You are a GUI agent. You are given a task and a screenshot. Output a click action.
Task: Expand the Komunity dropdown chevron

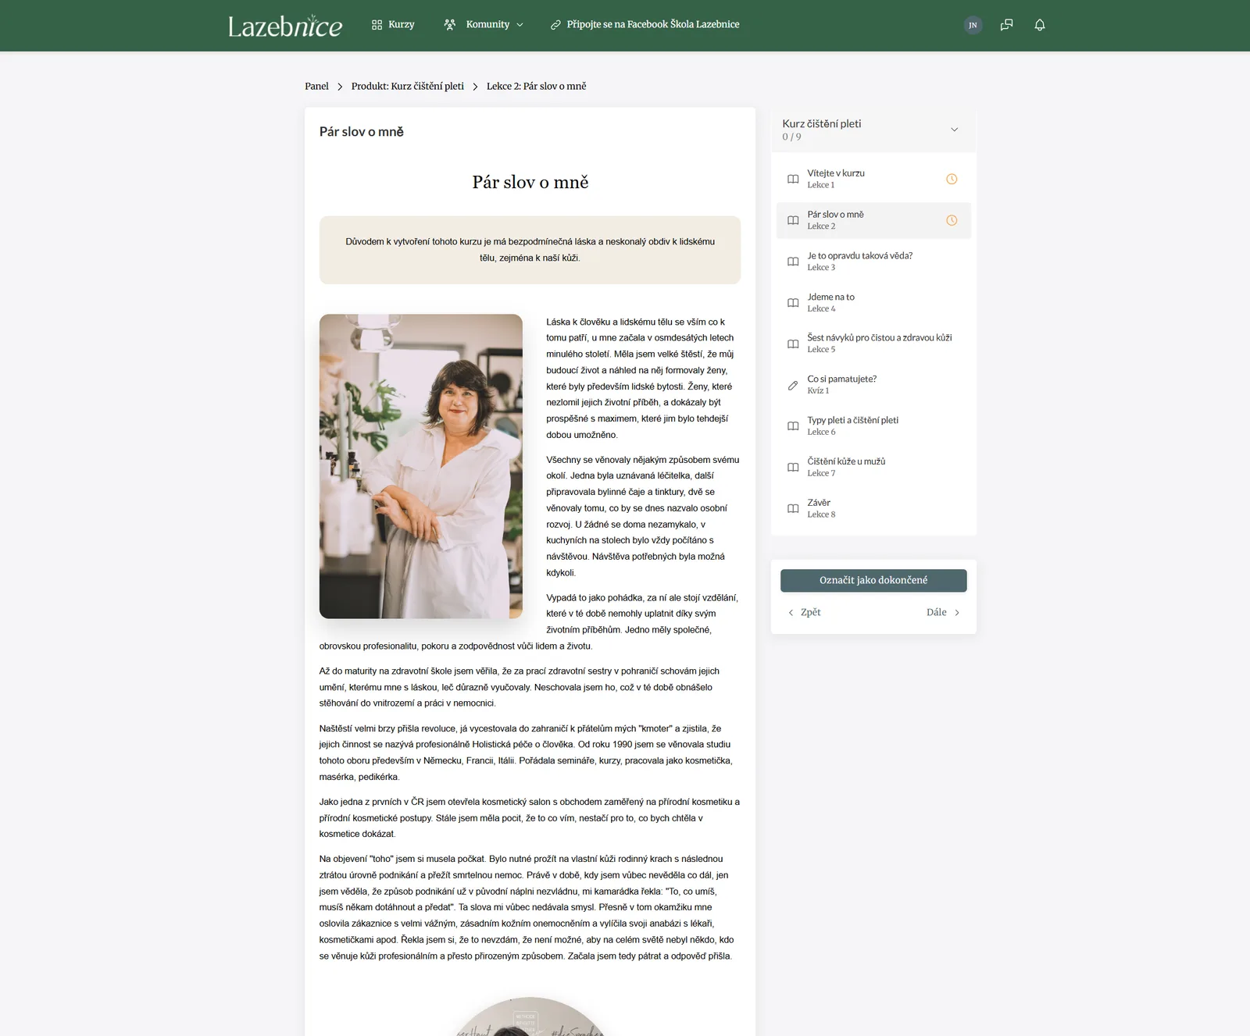[520, 25]
